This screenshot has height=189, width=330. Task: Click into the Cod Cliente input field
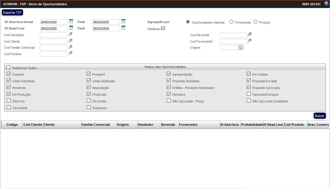(x=53, y=41)
